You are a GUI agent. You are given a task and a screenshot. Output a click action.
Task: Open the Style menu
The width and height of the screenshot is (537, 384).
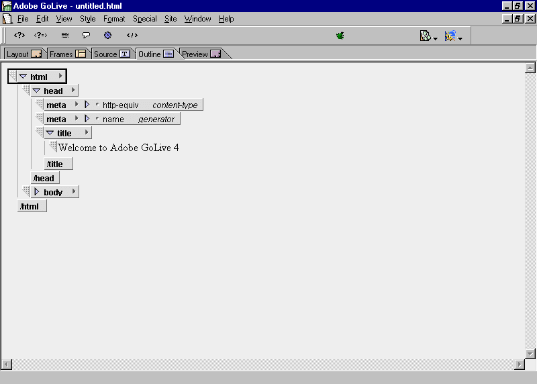coord(88,19)
